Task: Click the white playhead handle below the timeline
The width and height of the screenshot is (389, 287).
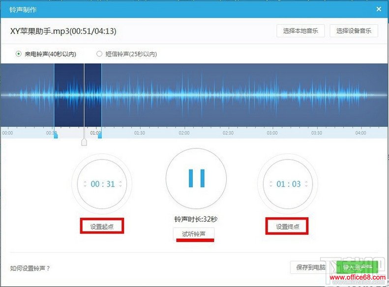Action: [x=84, y=142]
